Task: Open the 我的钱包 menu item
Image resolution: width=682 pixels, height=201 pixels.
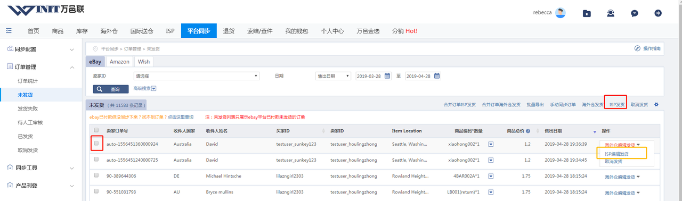Action: (296, 31)
